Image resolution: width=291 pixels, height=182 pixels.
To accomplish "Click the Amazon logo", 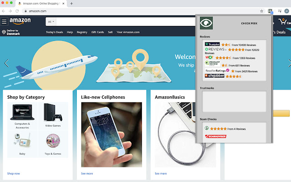I will [x=20, y=21].
